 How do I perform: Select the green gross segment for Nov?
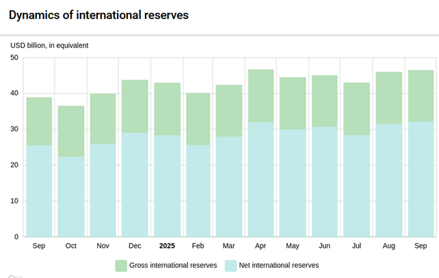(x=103, y=118)
